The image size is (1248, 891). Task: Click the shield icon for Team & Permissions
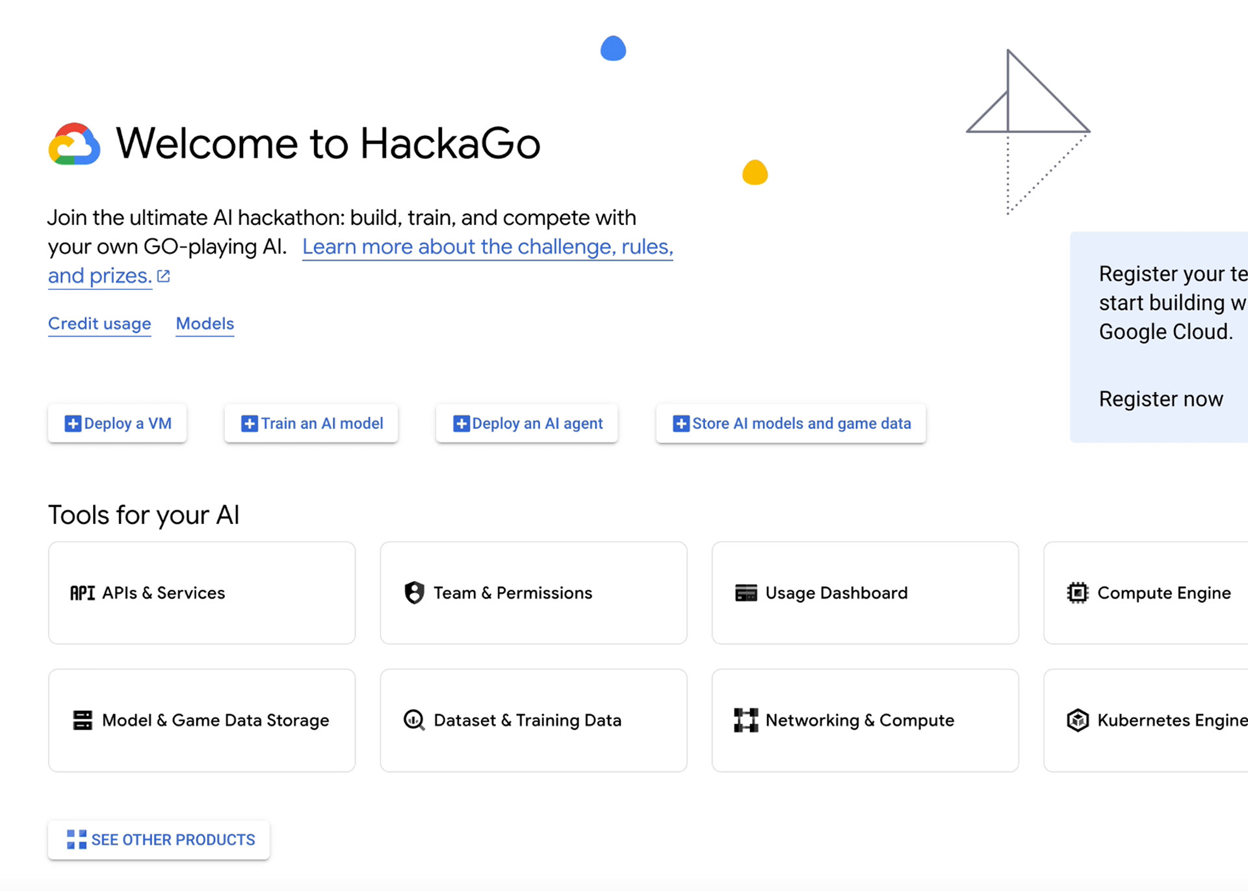click(414, 593)
